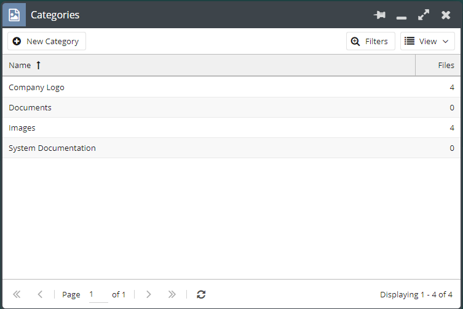Click the page number input field

click(x=98, y=294)
